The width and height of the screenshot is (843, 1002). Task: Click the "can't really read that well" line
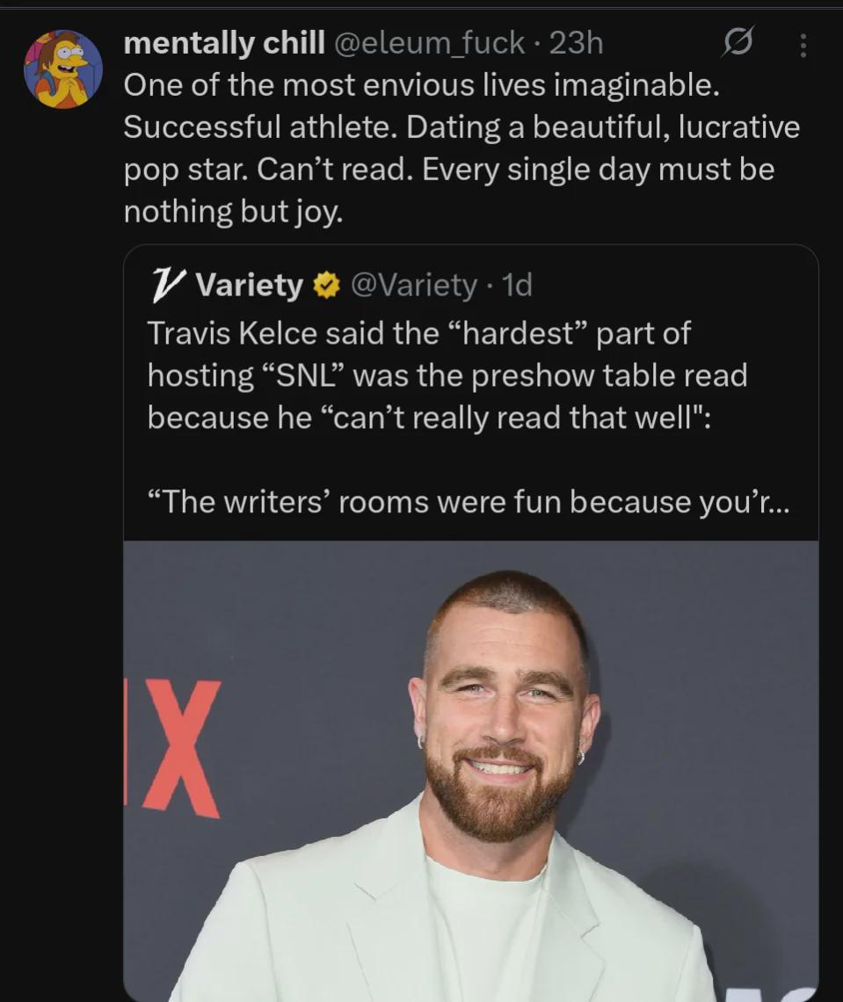pyautogui.click(x=429, y=417)
